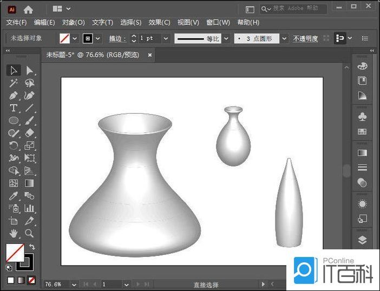Open the 3 点圆形 brush dropdown
Screen dimensions: 380x291
tap(285, 38)
